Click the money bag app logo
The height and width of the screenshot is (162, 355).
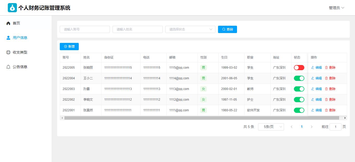pos(12,8)
